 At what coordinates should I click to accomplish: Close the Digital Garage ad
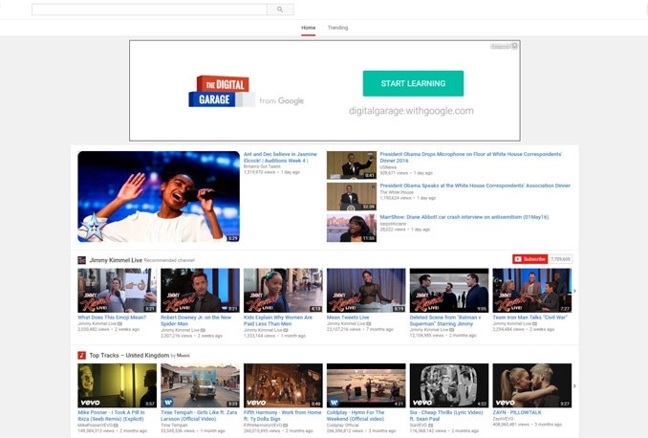(x=514, y=46)
